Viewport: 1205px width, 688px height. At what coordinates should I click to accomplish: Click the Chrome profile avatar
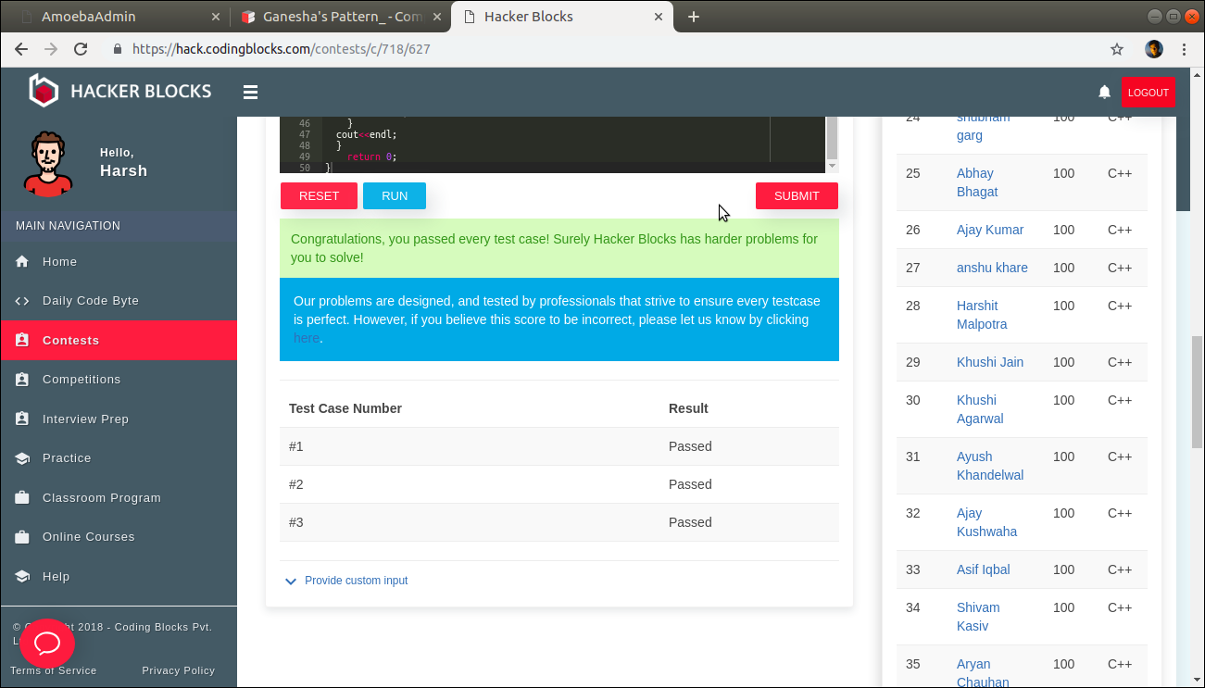tap(1154, 49)
